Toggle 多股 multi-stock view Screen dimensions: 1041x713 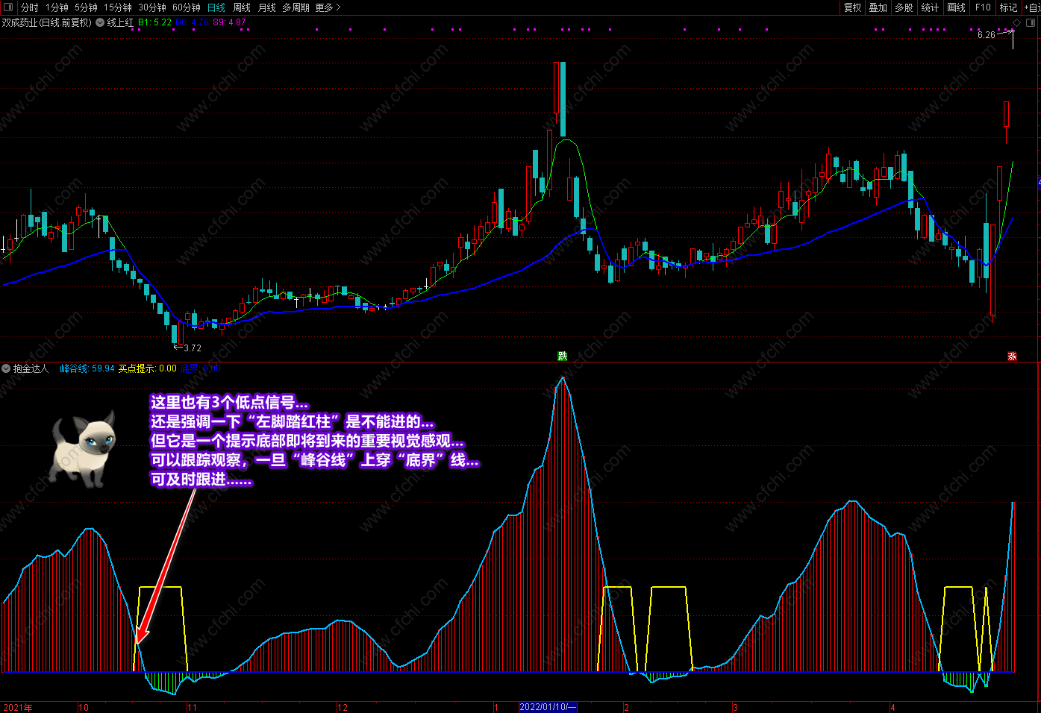(x=904, y=7)
